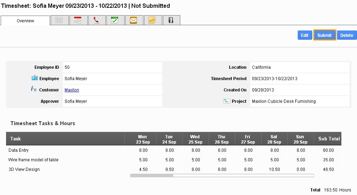Click the Customer shopping cart icon
The image size is (357, 195).
pyautogui.click(x=34, y=89)
